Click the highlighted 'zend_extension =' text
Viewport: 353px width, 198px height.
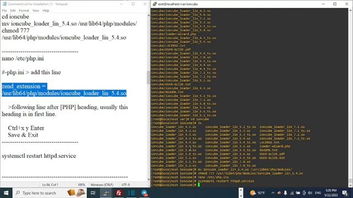(24, 86)
